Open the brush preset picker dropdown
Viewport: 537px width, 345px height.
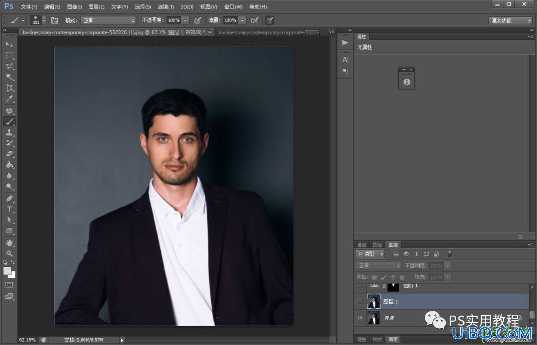(44, 20)
